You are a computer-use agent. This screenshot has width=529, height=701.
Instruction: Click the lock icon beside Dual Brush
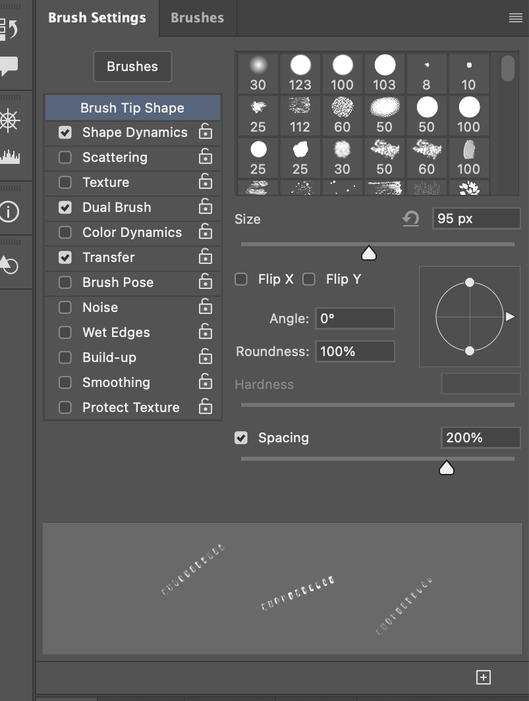[206, 207]
